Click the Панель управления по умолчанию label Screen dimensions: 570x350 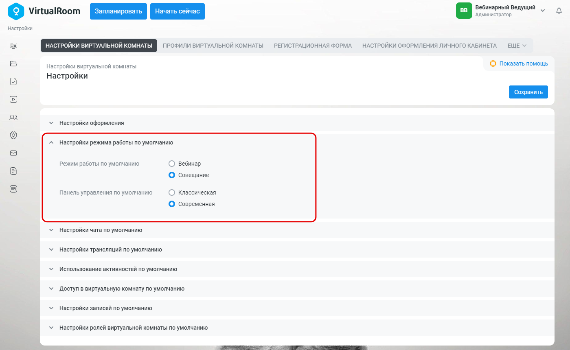pos(106,192)
